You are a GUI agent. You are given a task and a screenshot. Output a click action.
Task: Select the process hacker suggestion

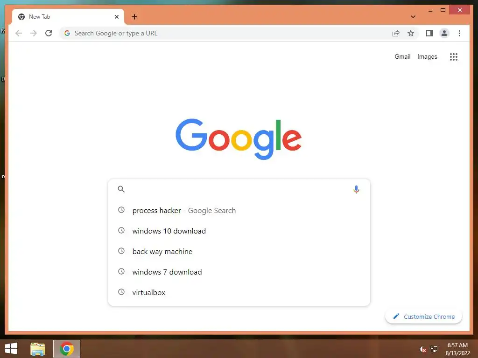click(x=239, y=210)
